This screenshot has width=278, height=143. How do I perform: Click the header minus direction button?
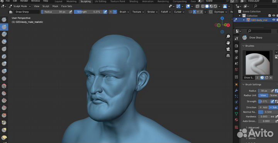click(x=115, y=12)
